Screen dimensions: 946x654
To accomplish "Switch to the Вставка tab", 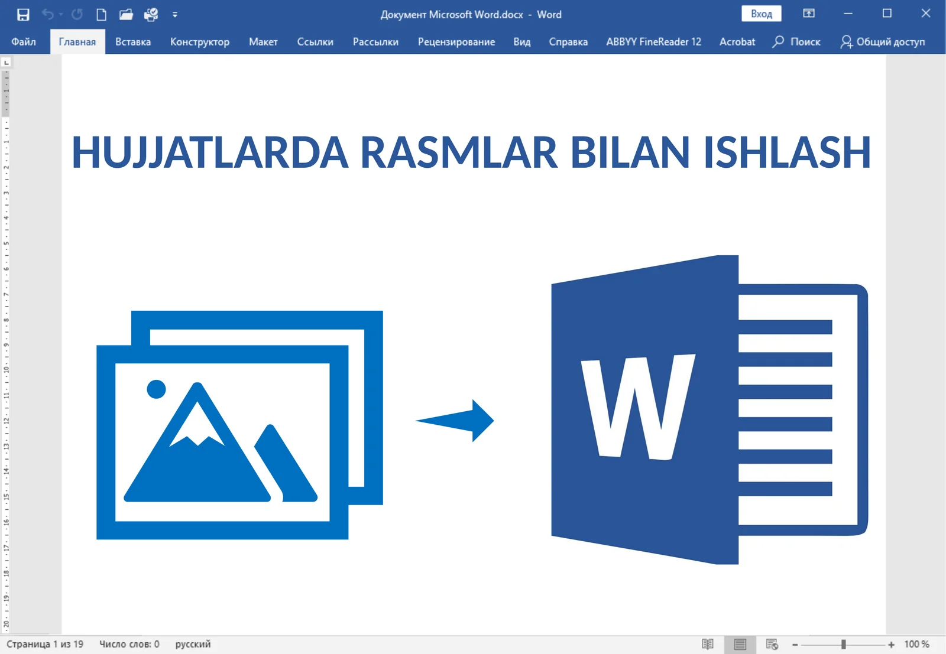I will pos(133,42).
